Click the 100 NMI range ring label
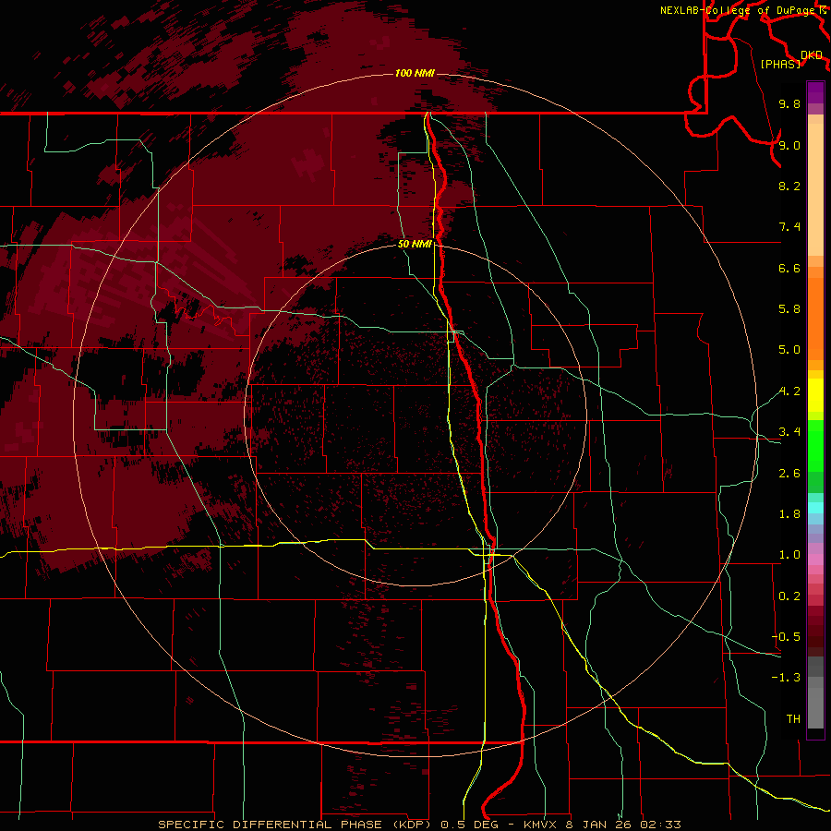The height and width of the screenshot is (831, 831). [x=415, y=73]
